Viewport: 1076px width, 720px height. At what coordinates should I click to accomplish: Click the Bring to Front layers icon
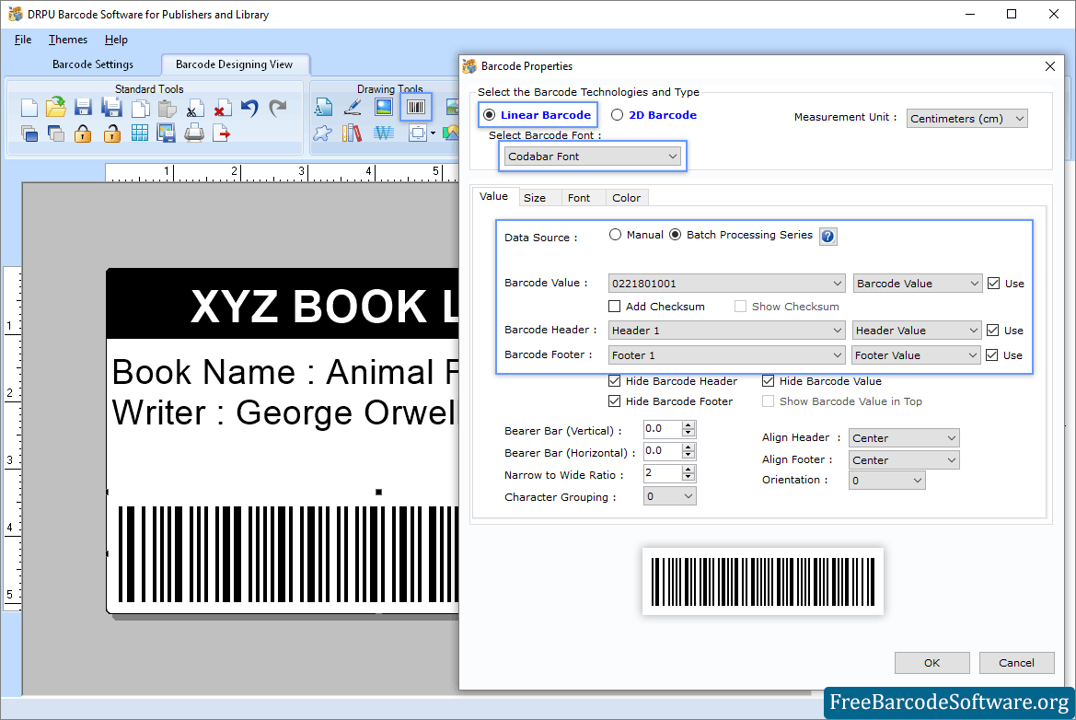click(29, 134)
